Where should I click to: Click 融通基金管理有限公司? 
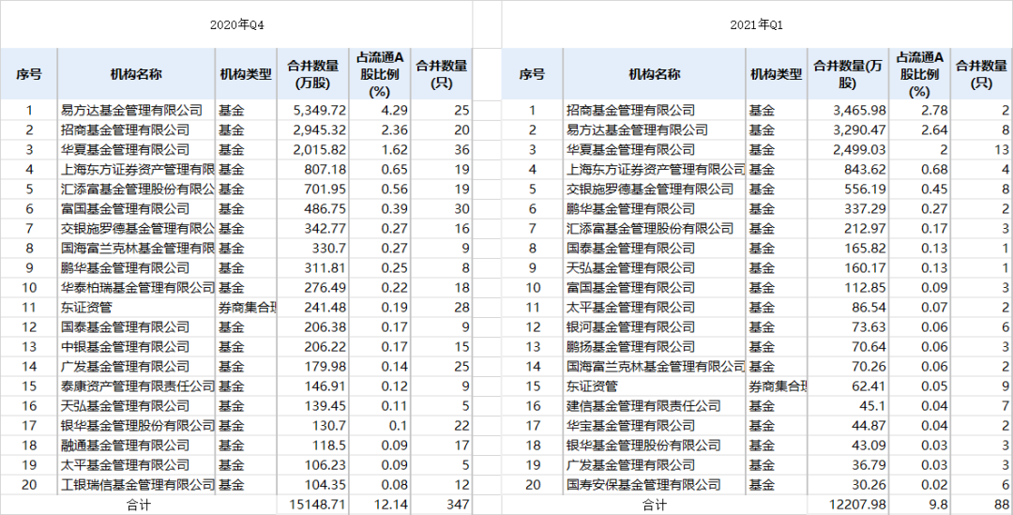(x=125, y=446)
